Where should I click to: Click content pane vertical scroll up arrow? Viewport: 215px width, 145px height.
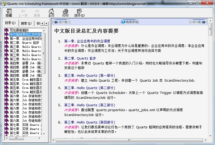(210, 21)
